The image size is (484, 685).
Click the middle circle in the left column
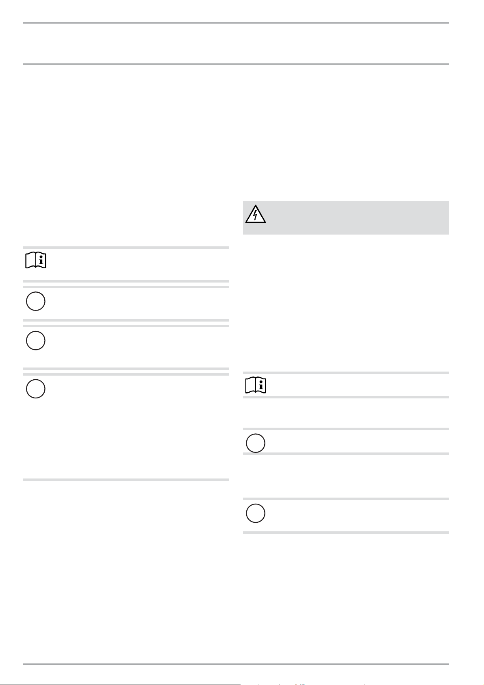tap(36, 341)
